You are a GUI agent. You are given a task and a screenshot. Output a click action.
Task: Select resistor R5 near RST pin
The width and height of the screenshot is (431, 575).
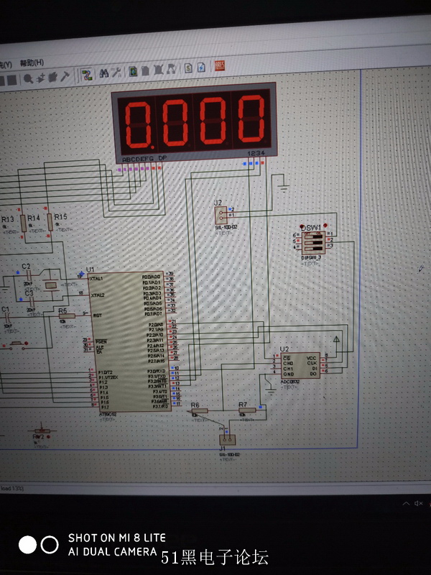[67, 316]
